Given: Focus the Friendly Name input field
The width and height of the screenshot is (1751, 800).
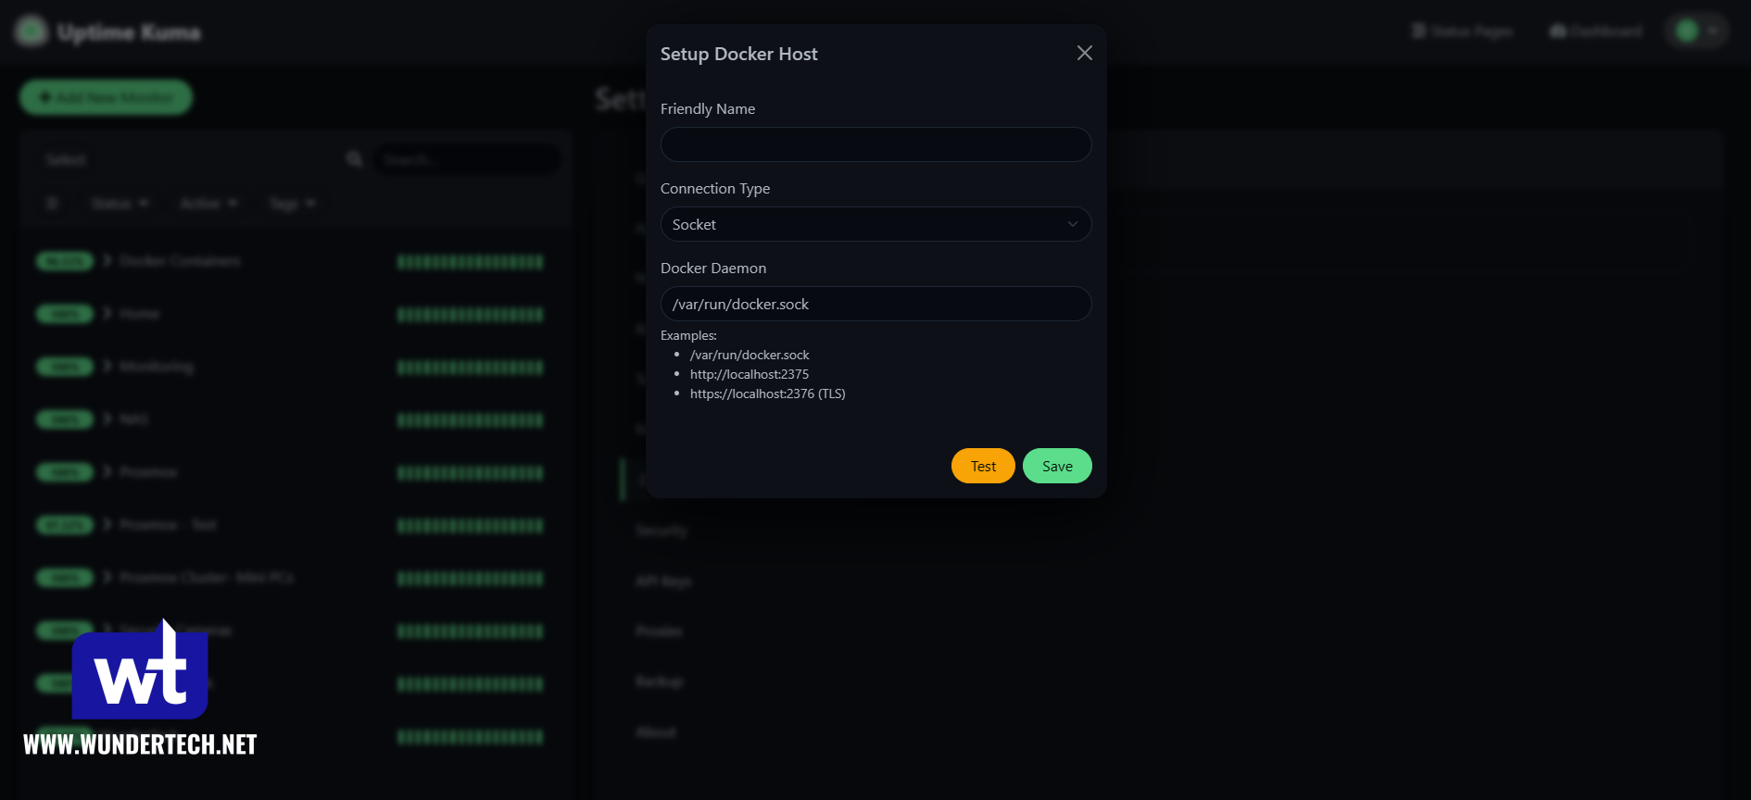Looking at the screenshot, I should point(875,144).
